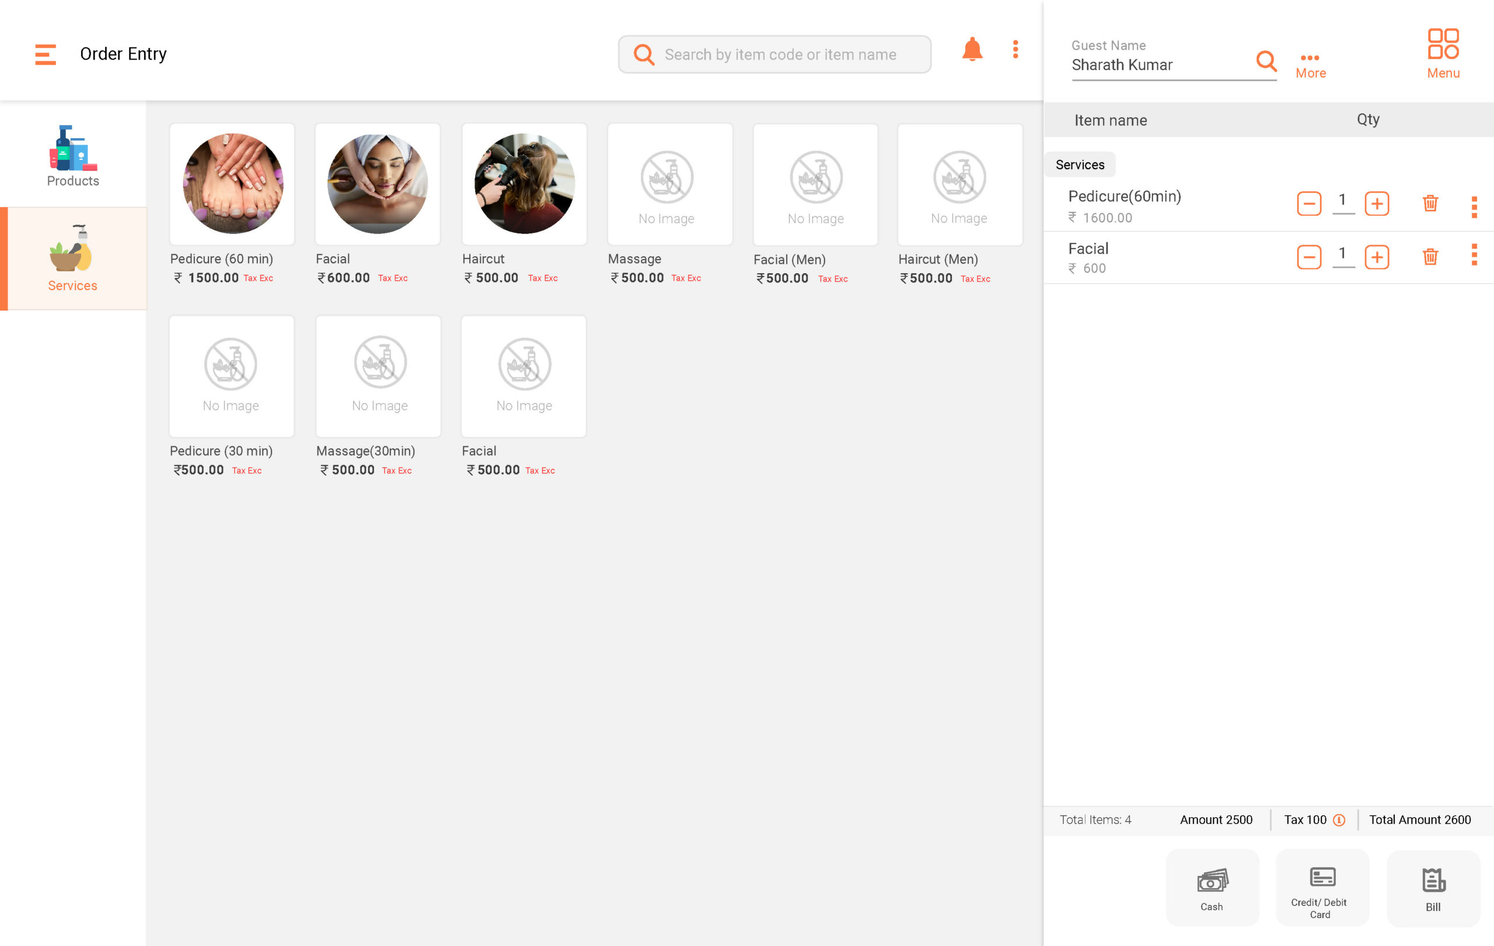Viewport: 1494px width, 946px height.
Task: Delete the Pedicure(60min) order line
Action: coord(1430,204)
